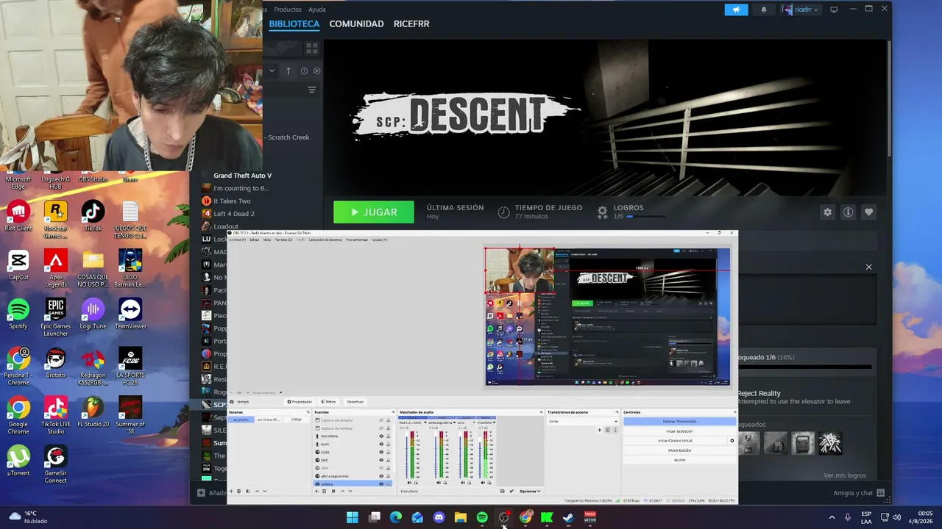Open Steam game settings gear icon
The width and height of the screenshot is (942, 529).
(827, 212)
